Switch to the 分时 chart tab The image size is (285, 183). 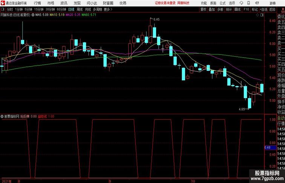(10, 9)
